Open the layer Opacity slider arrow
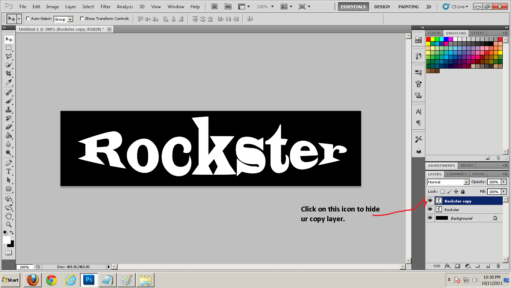This screenshot has height=288, width=511. tap(504, 182)
